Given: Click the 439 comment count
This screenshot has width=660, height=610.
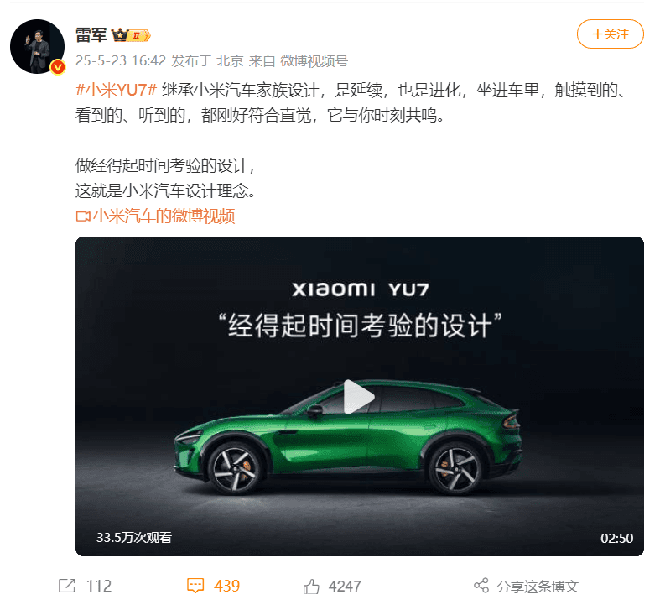Looking at the screenshot, I should (227, 586).
